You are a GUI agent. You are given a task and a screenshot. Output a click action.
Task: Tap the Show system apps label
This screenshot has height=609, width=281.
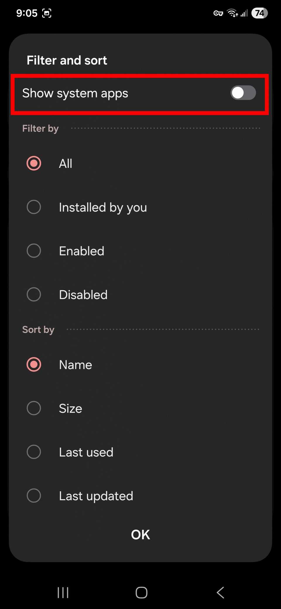[75, 93]
